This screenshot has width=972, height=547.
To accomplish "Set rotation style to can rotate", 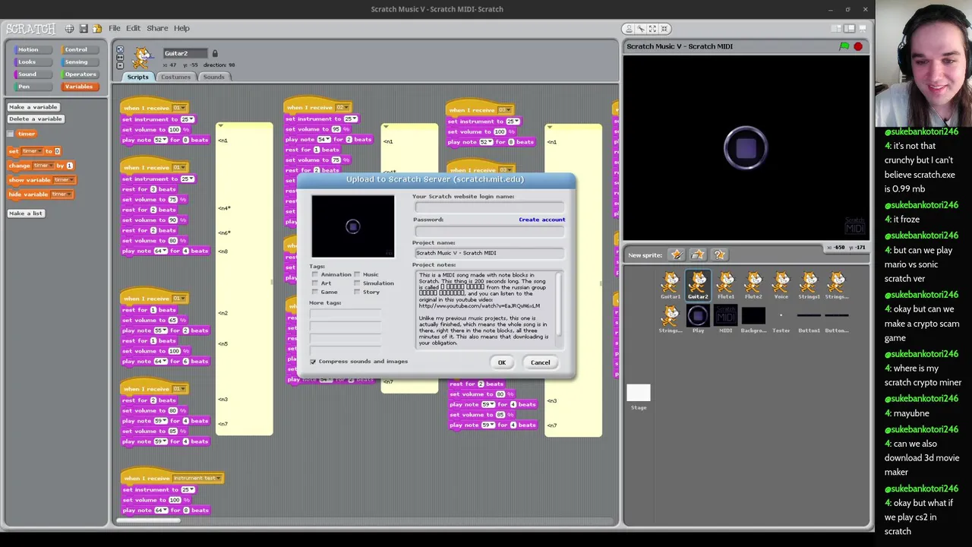I will [120, 50].
